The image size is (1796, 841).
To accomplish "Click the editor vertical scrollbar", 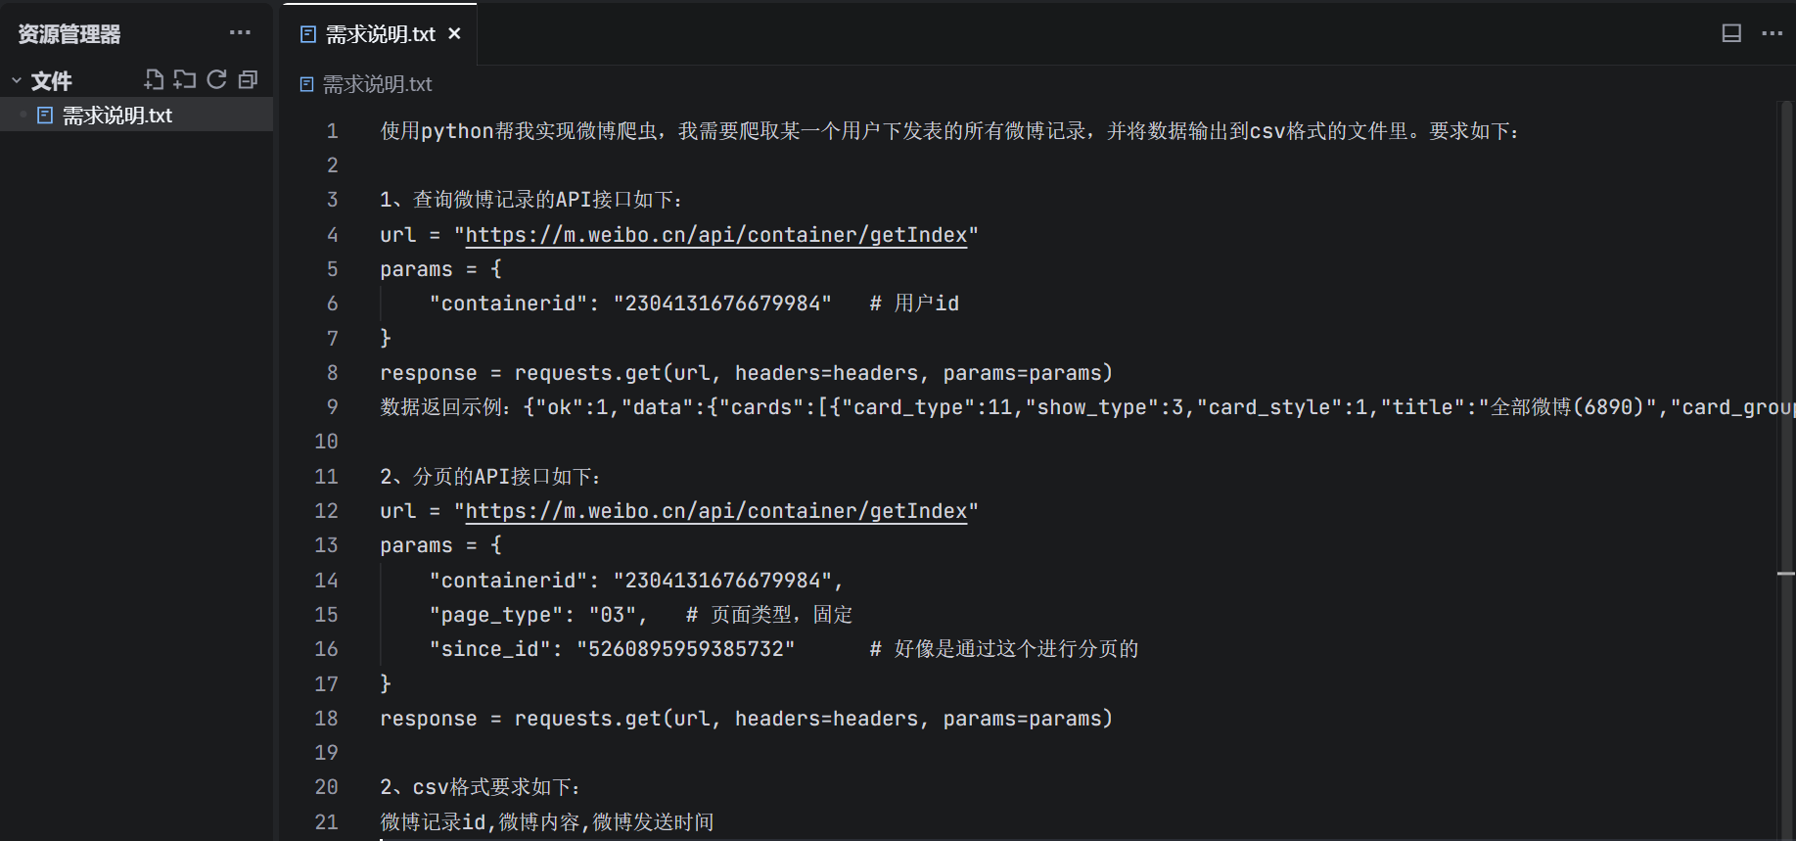I will pos(1785,392).
